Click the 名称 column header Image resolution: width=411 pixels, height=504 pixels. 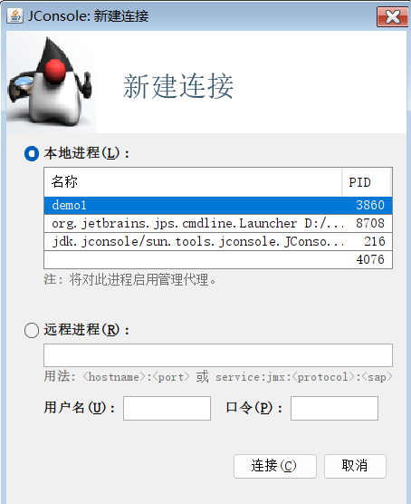(193, 182)
